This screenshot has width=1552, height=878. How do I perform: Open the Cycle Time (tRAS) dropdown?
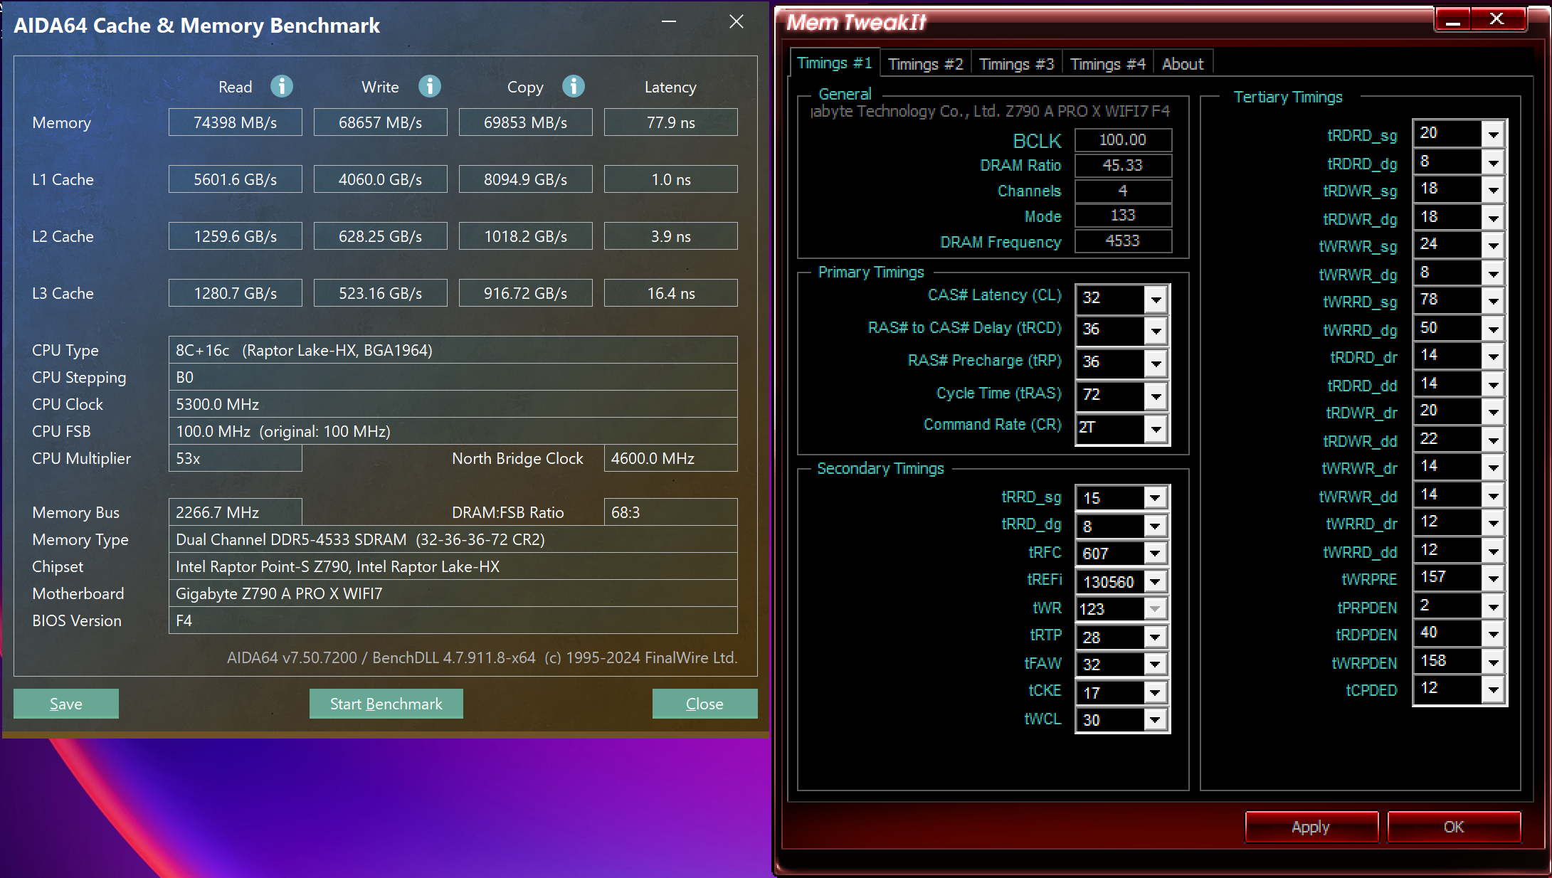(x=1156, y=396)
